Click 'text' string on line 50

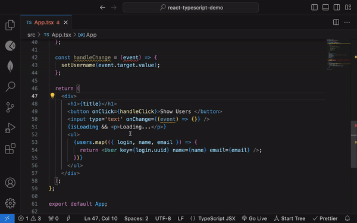114,120
